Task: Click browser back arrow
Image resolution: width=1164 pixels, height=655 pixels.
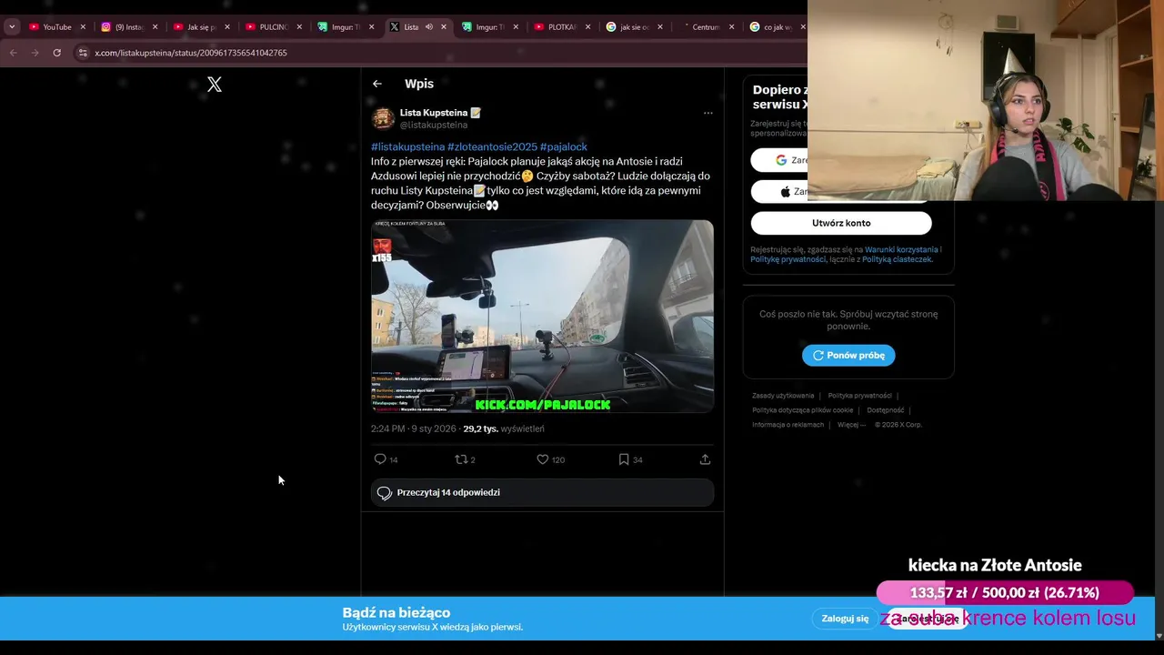Action: tap(13, 53)
